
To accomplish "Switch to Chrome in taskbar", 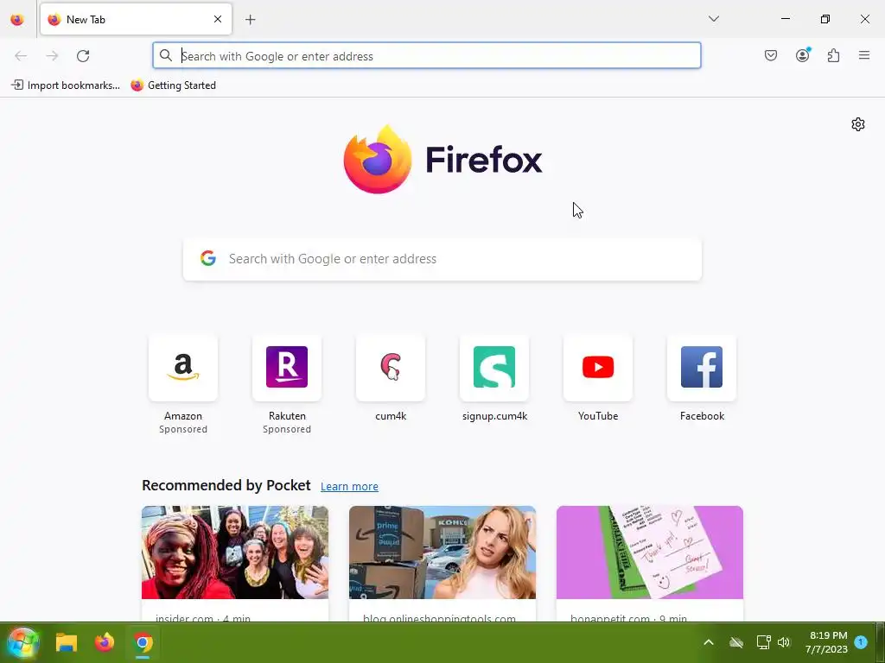I will pos(143,642).
